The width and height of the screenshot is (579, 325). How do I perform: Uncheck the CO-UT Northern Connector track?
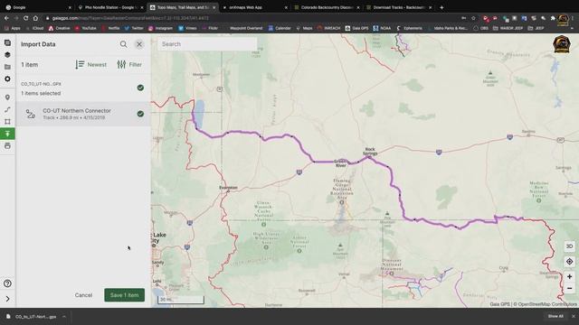pyautogui.click(x=140, y=114)
